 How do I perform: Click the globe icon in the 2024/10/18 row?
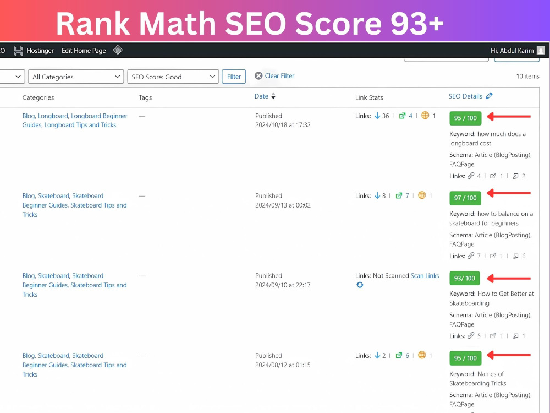(425, 116)
